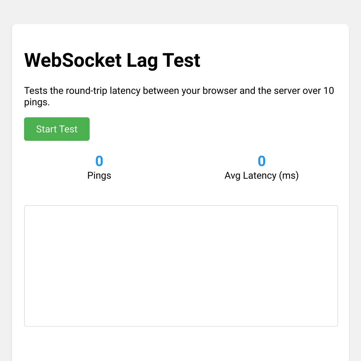Click the Avg Latency (ms) label
361x361 pixels.
pyautogui.click(x=262, y=175)
